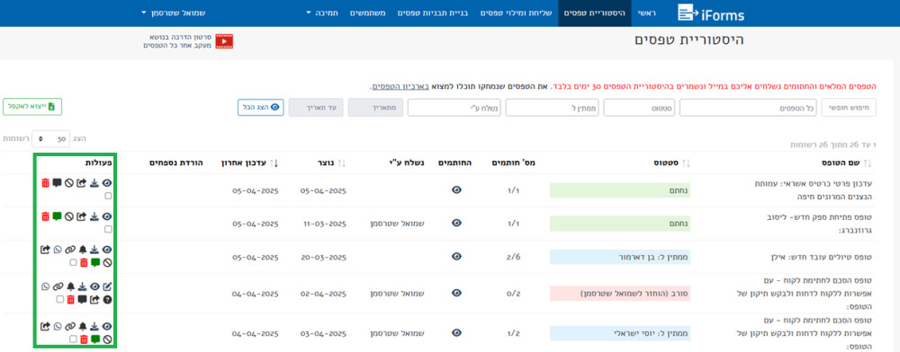The width and height of the screenshot is (900, 352).
Task: Share the form waiting for יוסי ישראלי
Action: [45, 326]
